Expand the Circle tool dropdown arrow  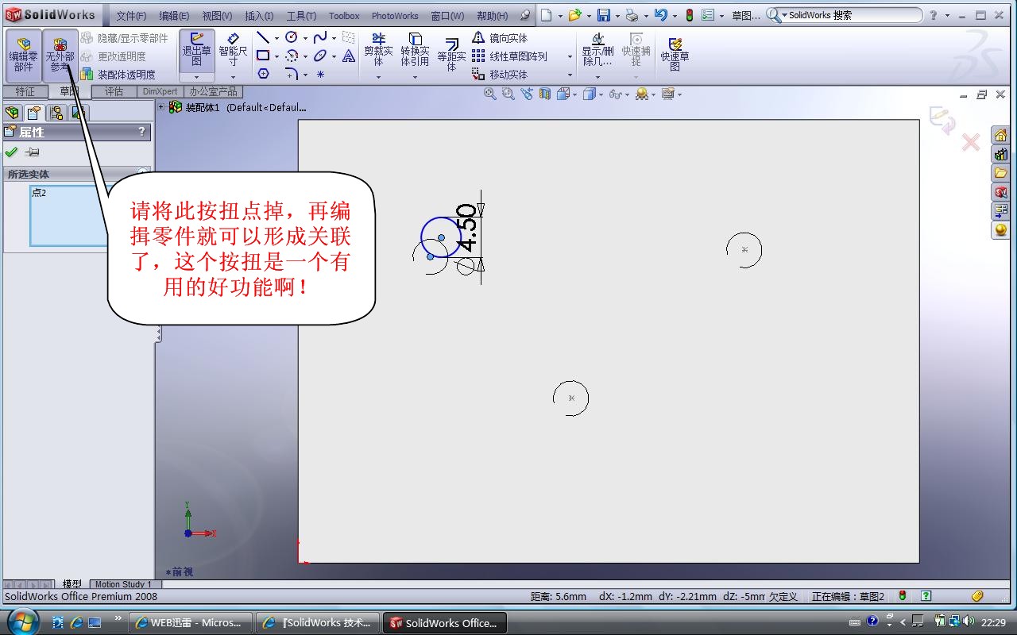[305, 38]
